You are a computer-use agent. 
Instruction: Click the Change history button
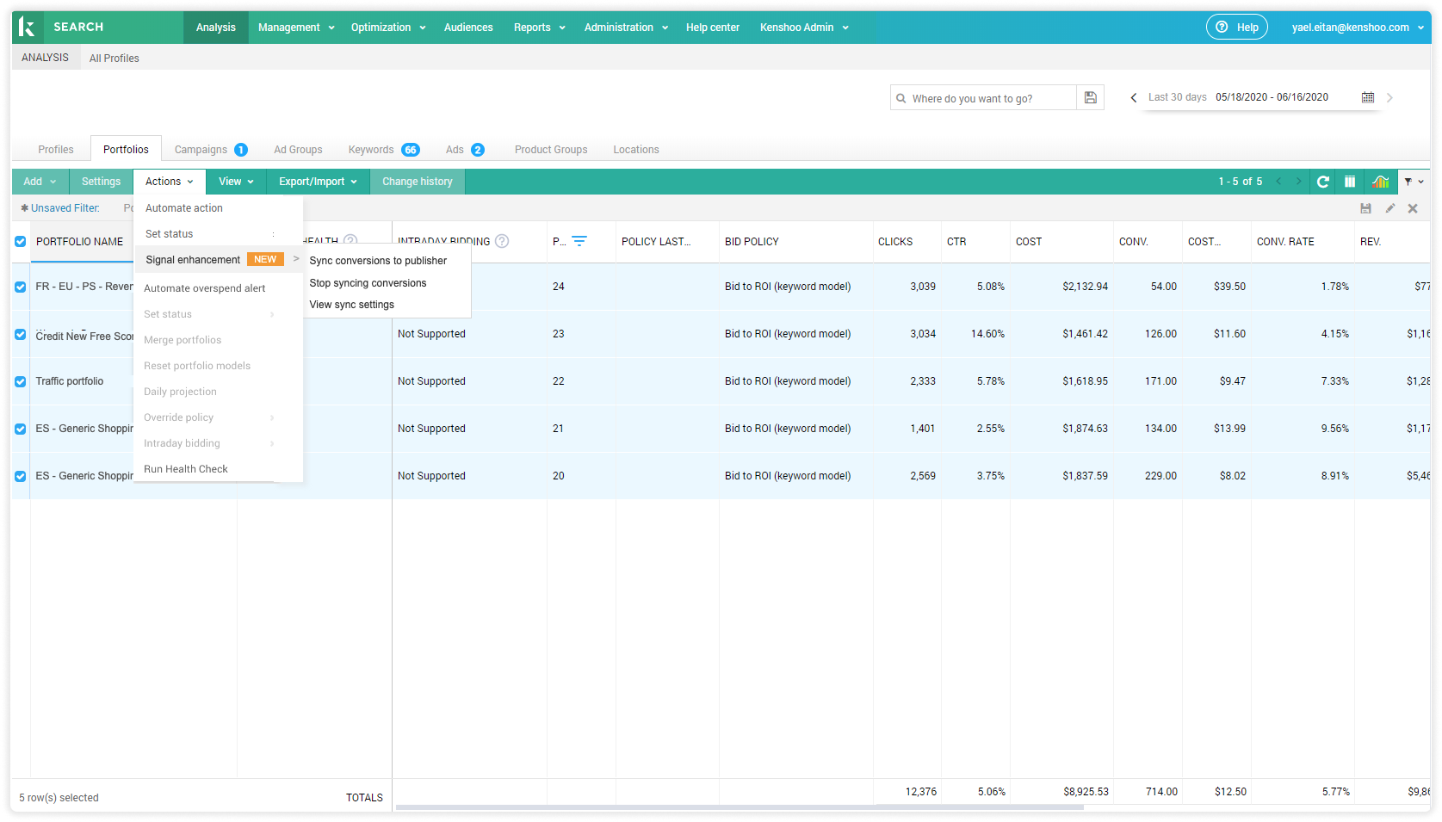click(418, 182)
